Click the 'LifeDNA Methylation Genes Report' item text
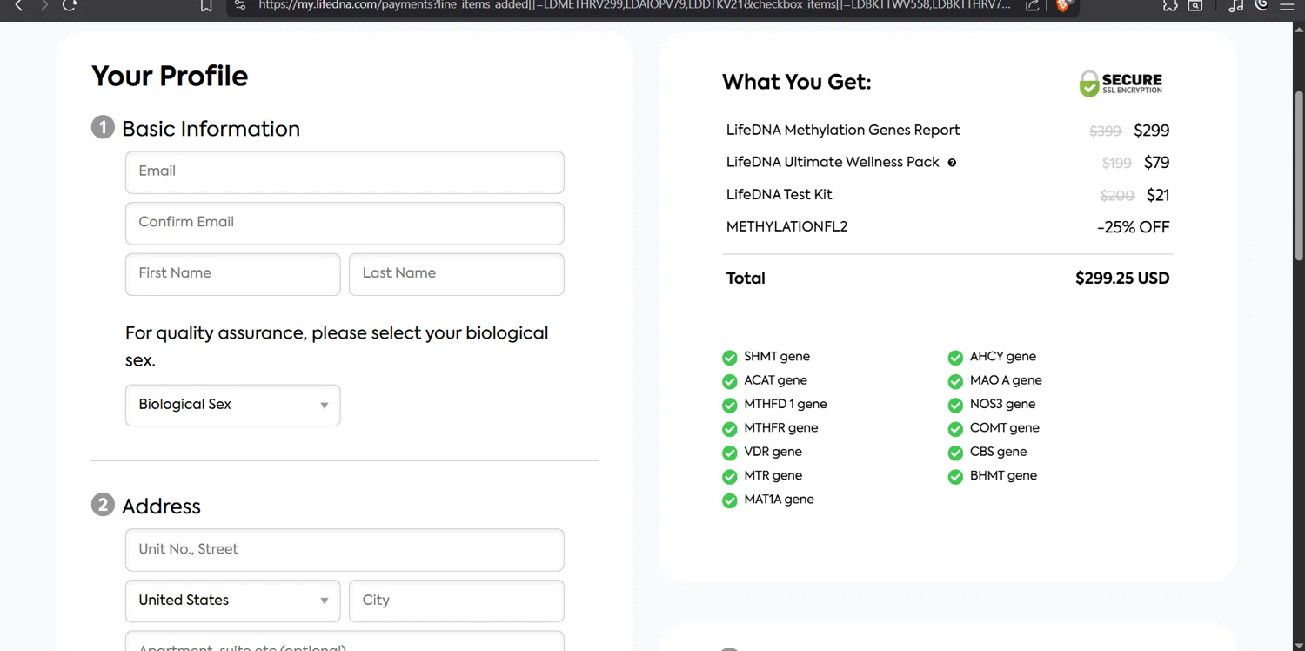Image resolution: width=1305 pixels, height=651 pixels. coord(843,131)
